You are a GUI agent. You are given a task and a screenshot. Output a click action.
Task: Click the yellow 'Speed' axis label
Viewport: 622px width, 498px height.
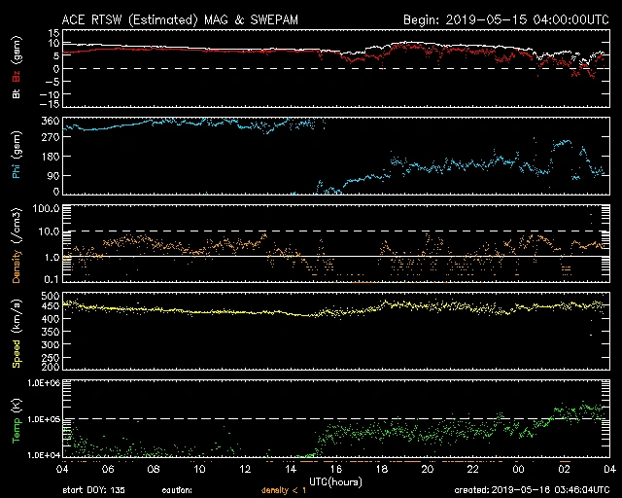17,354
